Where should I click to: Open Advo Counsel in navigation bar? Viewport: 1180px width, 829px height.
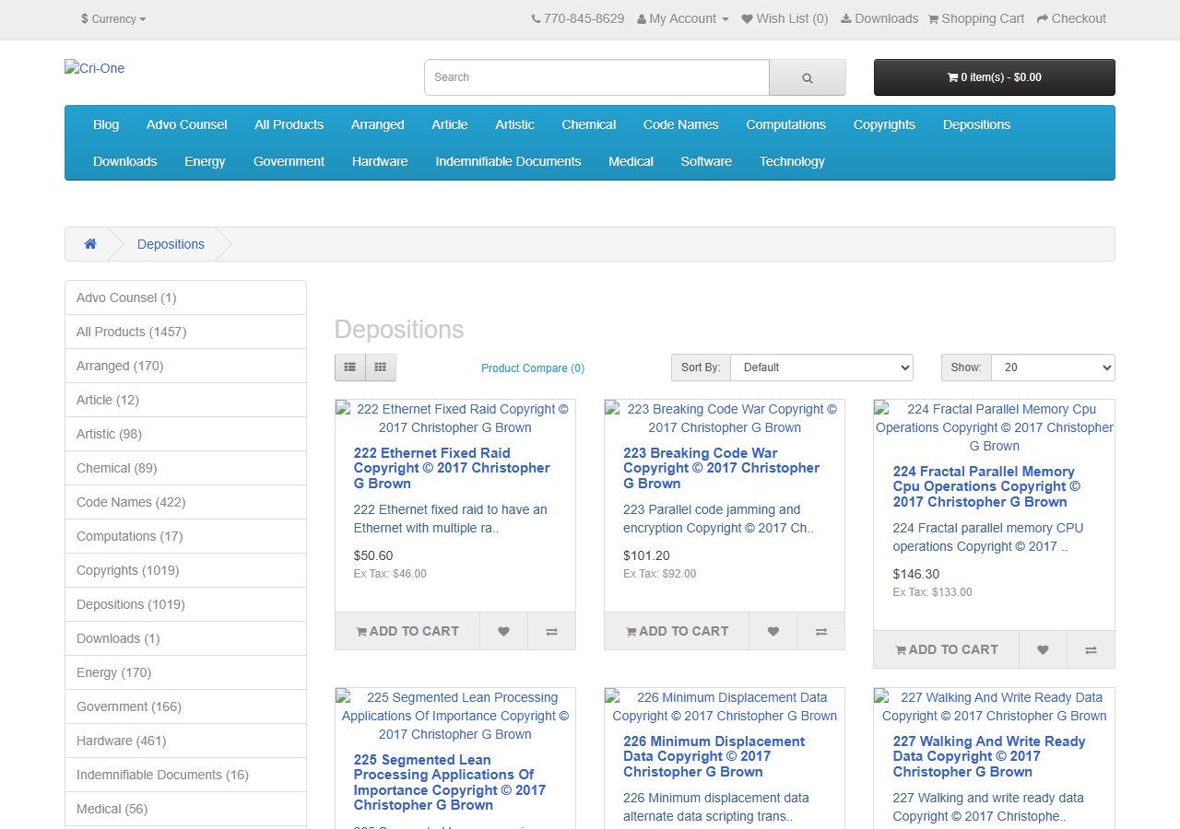187,124
